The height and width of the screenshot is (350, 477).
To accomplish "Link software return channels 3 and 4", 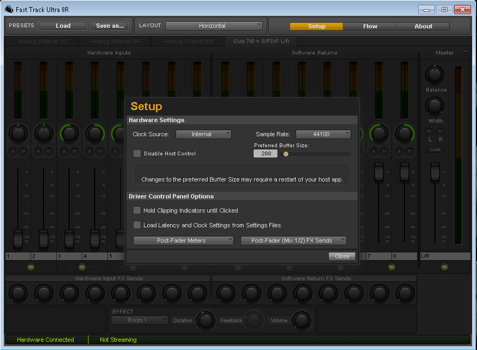I will [289, 267].
